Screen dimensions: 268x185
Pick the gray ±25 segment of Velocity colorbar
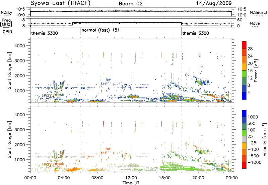click(244, 139)
